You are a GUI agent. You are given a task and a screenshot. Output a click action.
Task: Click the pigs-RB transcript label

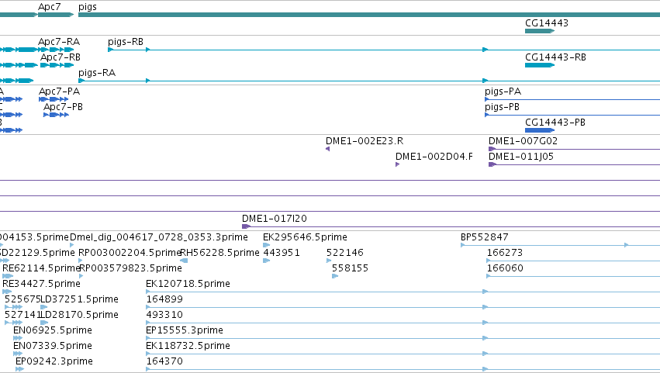pyautogui.click(x=126, y=42)
